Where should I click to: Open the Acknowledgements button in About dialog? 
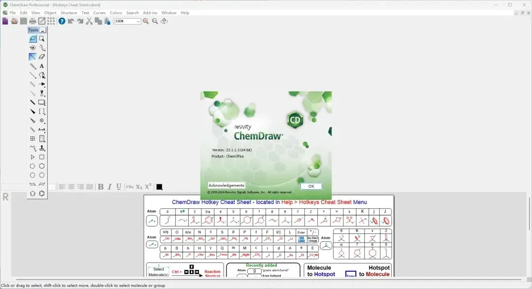(226, 185)
